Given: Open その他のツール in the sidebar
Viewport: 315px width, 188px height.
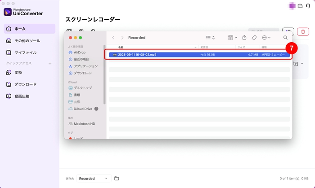Looking at the screenshot, I should click(x=27, y=41).
